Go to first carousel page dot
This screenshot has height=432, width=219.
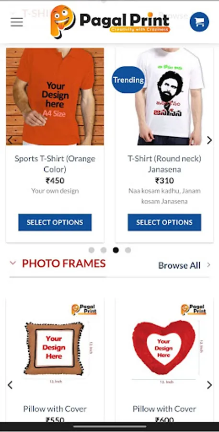point(92,250)
